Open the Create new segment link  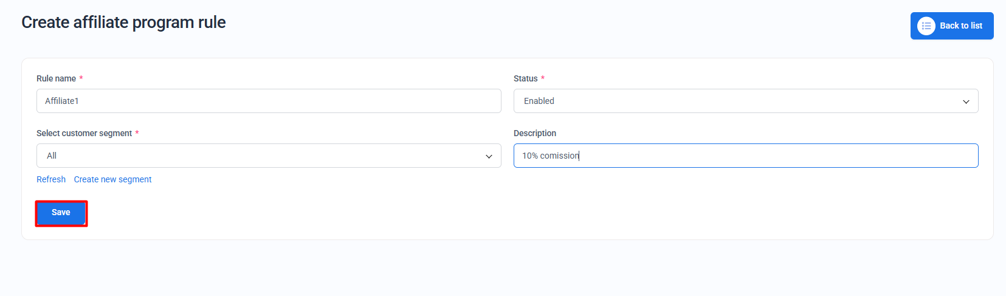(112, 179)
